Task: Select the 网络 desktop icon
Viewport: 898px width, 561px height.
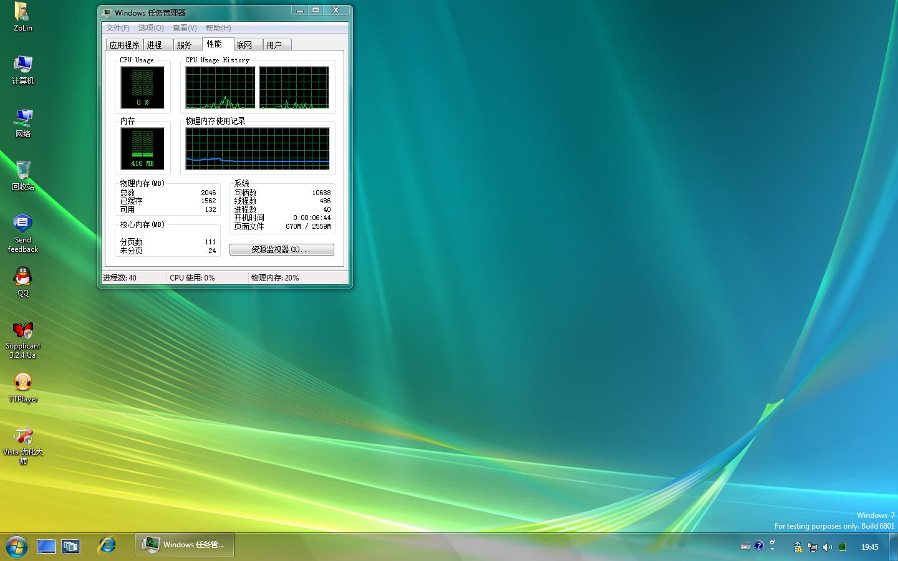Action: pyautogui.click(x=23, y=123)
